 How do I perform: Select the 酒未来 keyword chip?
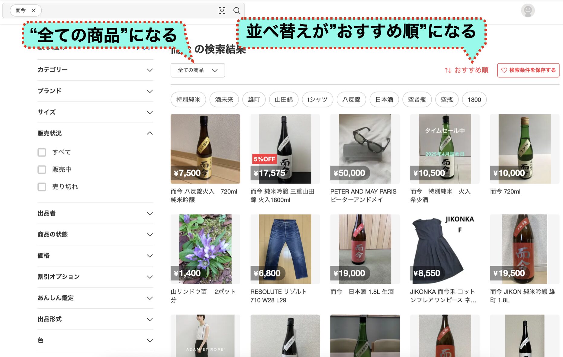224,100
